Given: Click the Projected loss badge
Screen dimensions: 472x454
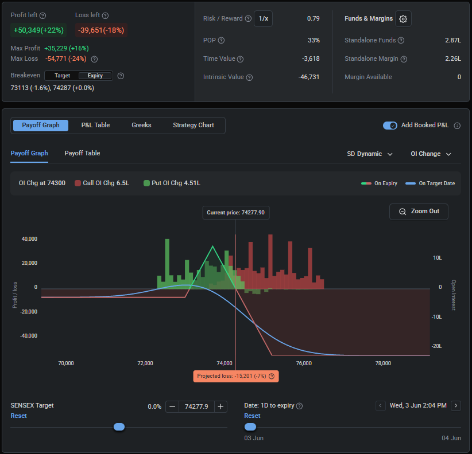Looking at the screenshot, I should (236, 376).
